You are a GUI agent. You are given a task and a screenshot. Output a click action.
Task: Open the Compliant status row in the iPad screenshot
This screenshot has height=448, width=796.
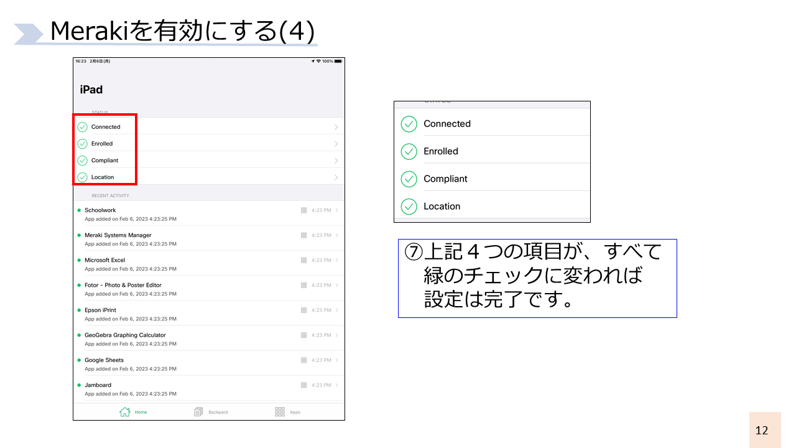click(x=209, y=161)
